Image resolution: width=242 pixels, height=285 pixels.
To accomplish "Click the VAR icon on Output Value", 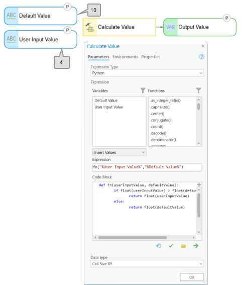I will tap(171, 27).
